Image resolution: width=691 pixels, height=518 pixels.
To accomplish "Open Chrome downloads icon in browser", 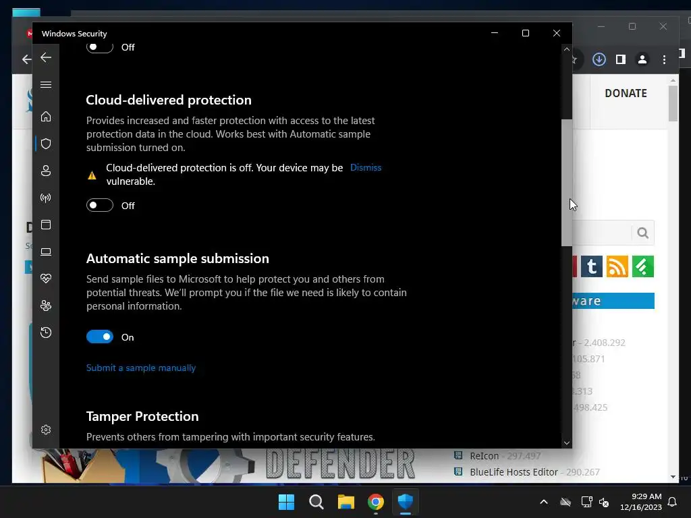I will 599,59.
